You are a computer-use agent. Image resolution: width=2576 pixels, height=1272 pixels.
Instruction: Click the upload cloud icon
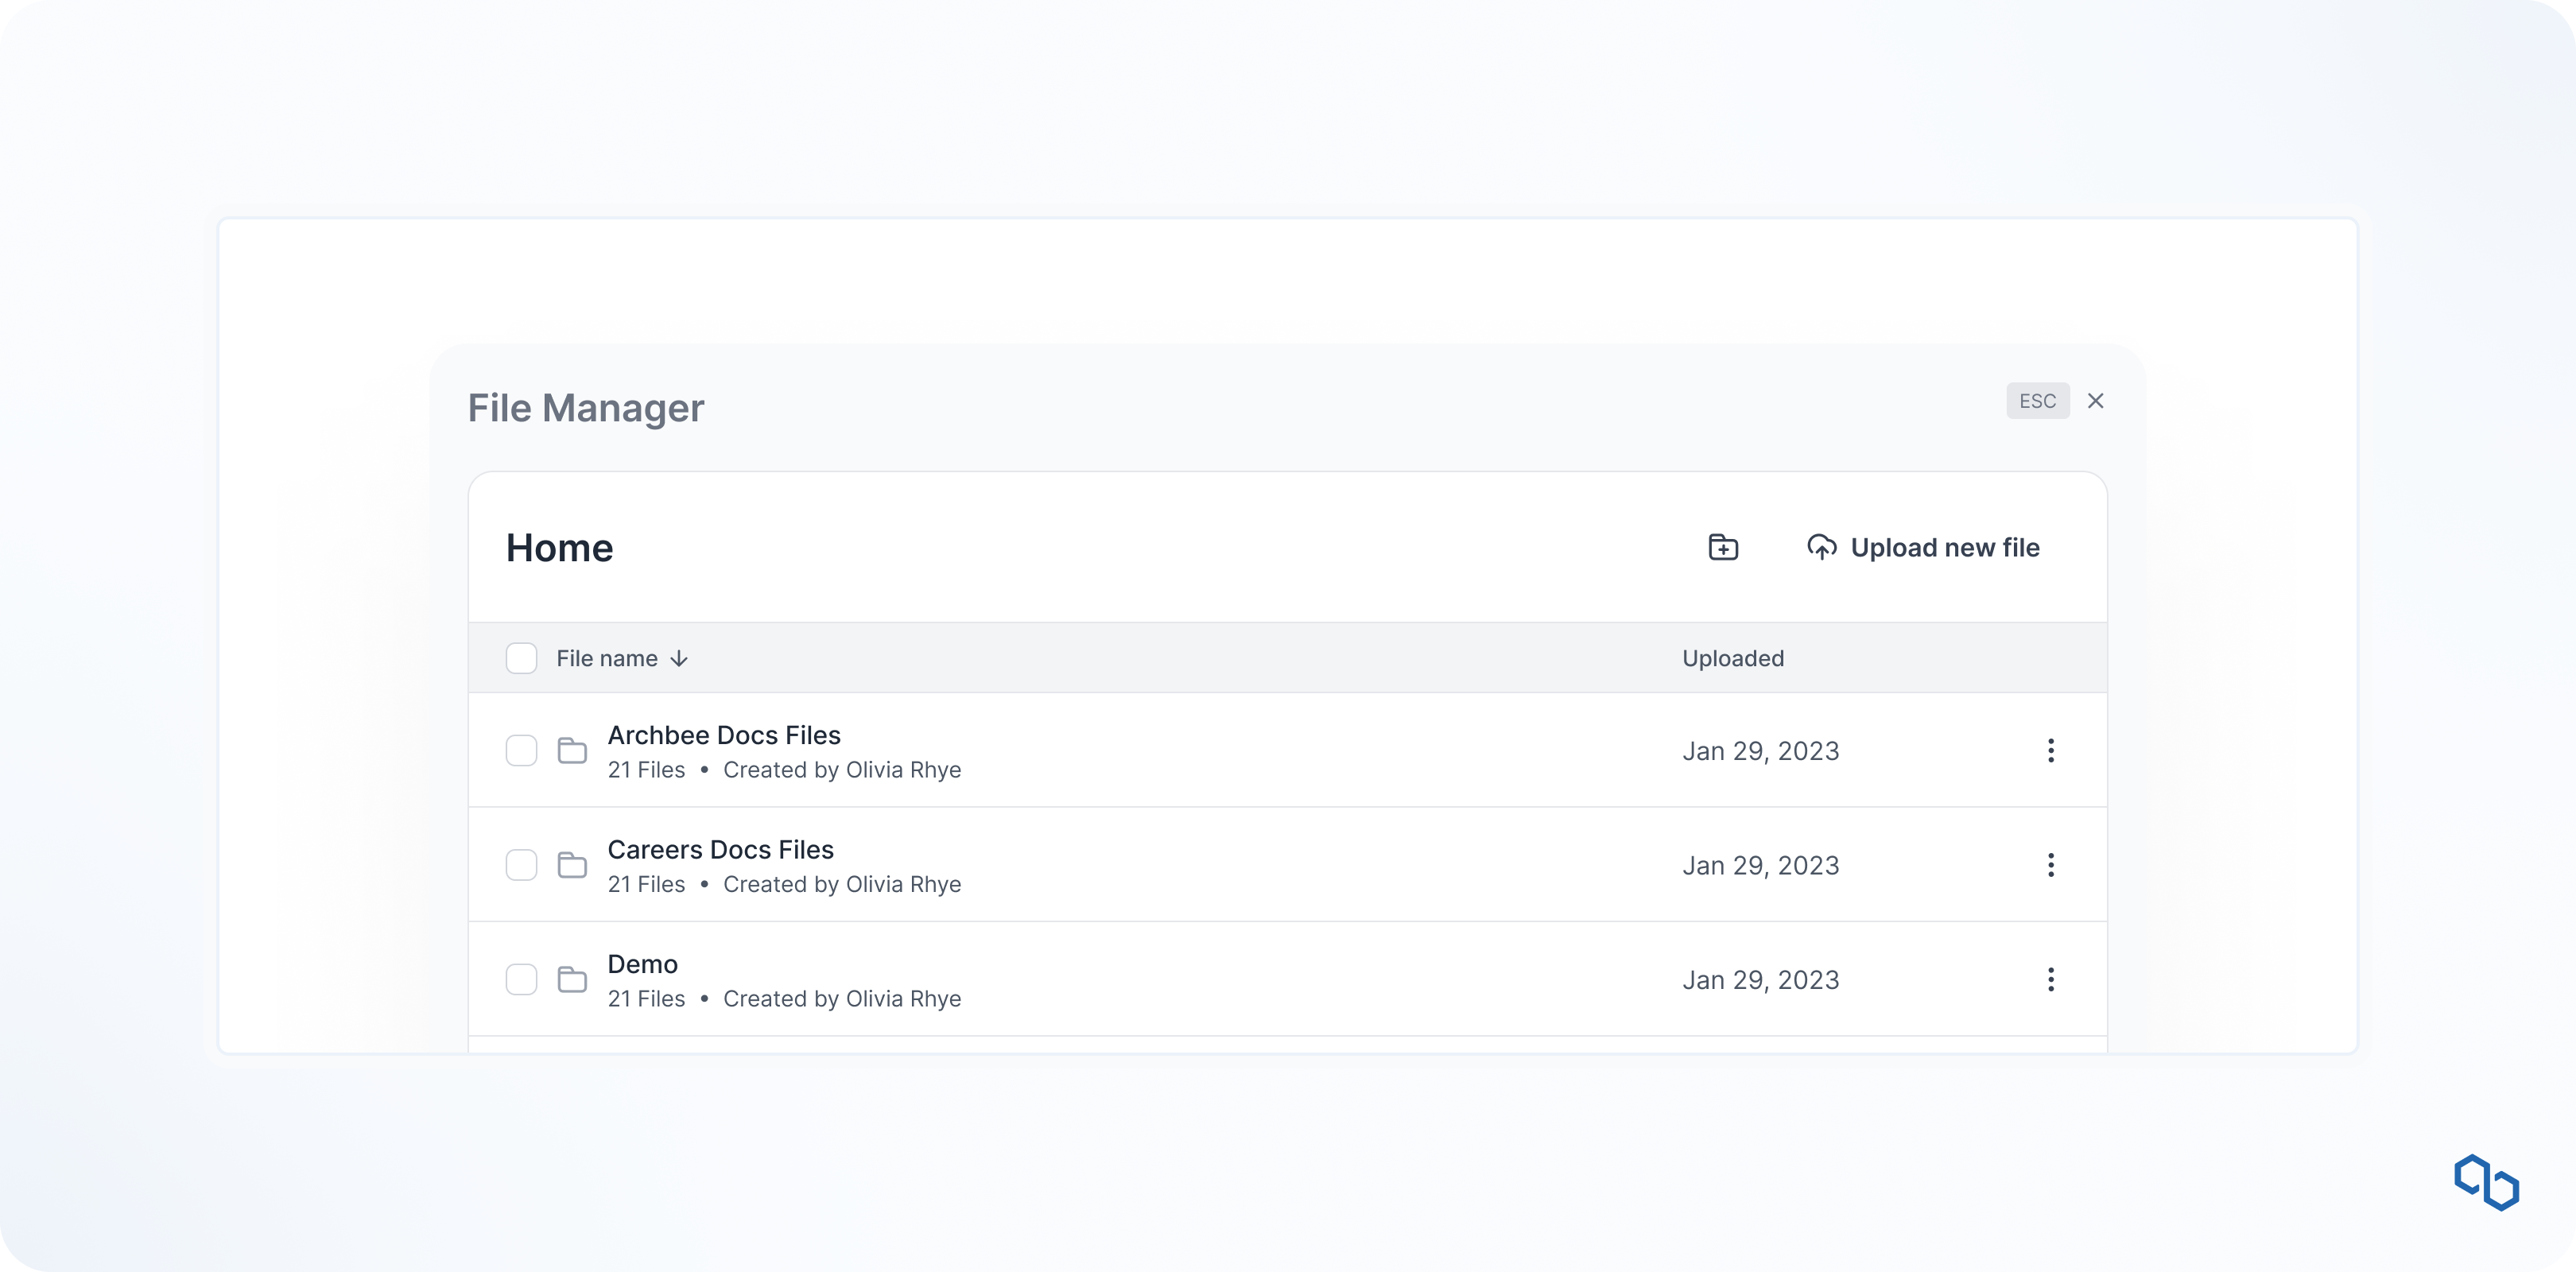click(1821, 547)
